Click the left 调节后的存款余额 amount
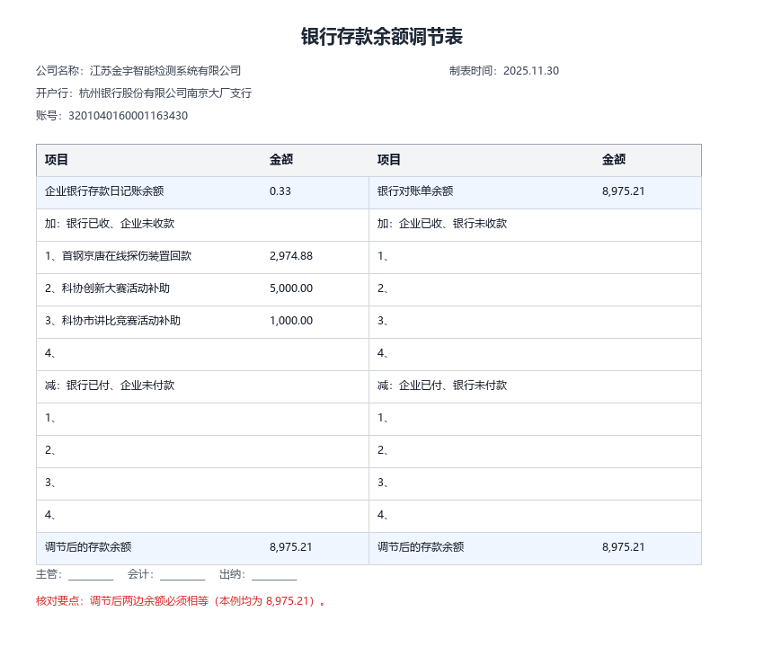Viewport: 764px width, 647px height. tap(291, 546)
